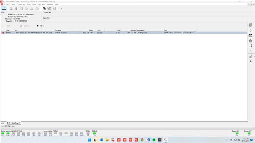Click the red status dot in SATA0 row
The width and height of the screenshot is (255, 143).
[3, 33]
